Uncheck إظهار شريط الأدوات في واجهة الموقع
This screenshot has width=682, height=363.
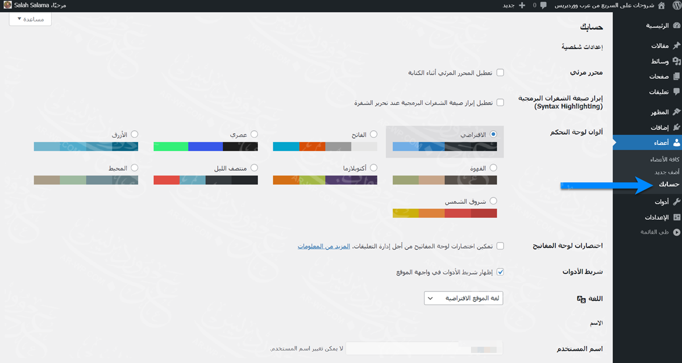[501, 272]
